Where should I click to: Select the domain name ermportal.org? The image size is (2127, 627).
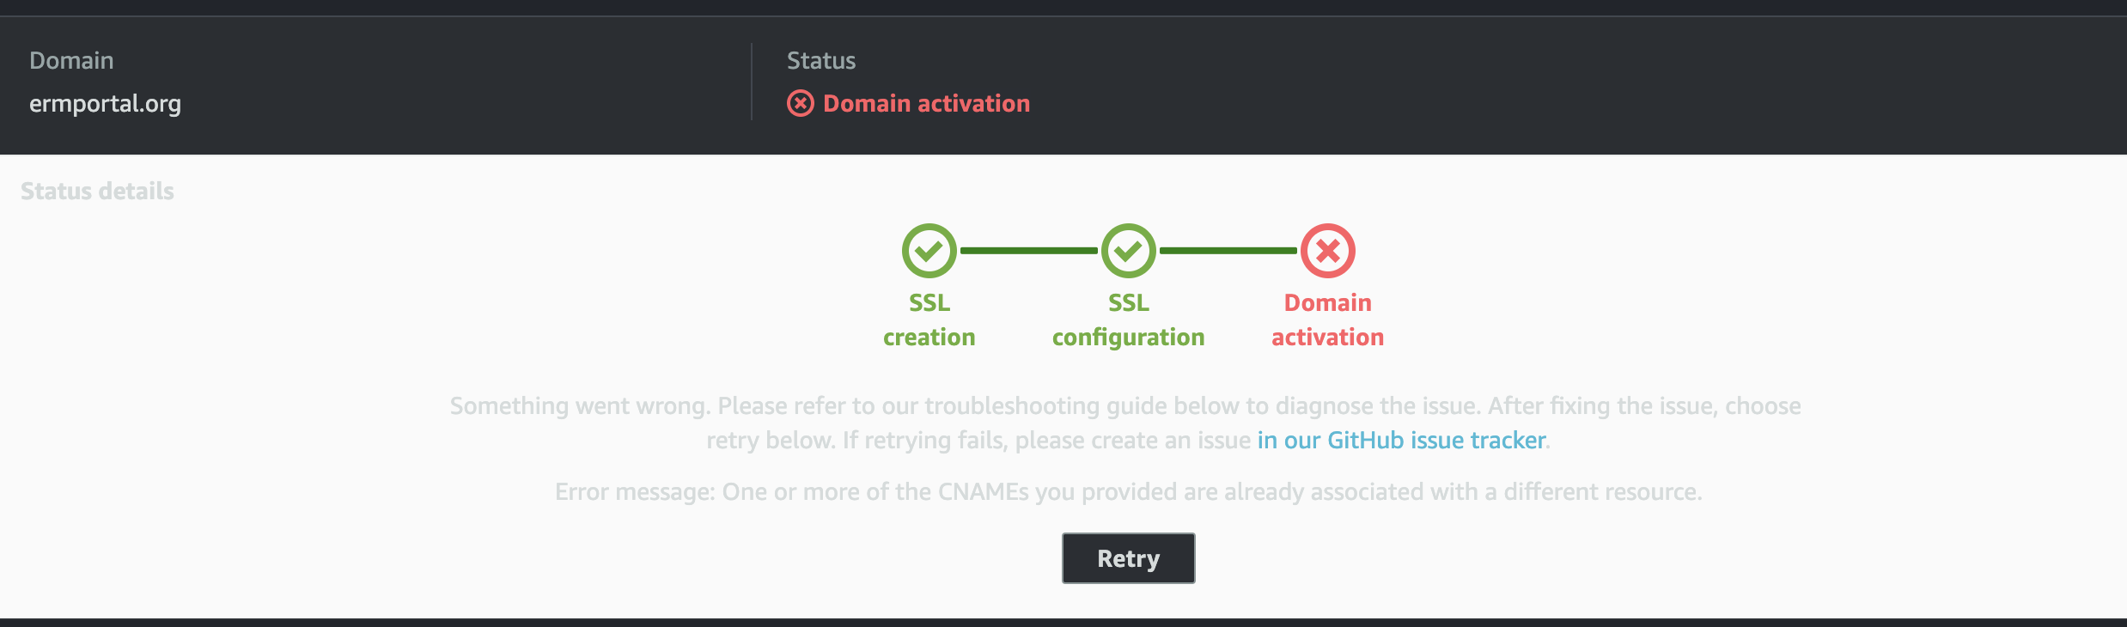(105, 103)
